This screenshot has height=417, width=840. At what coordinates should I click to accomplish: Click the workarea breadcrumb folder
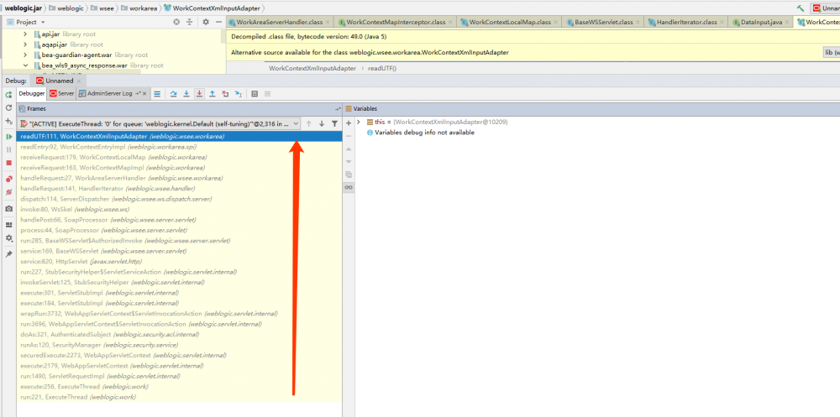click(x=139, y=8)
